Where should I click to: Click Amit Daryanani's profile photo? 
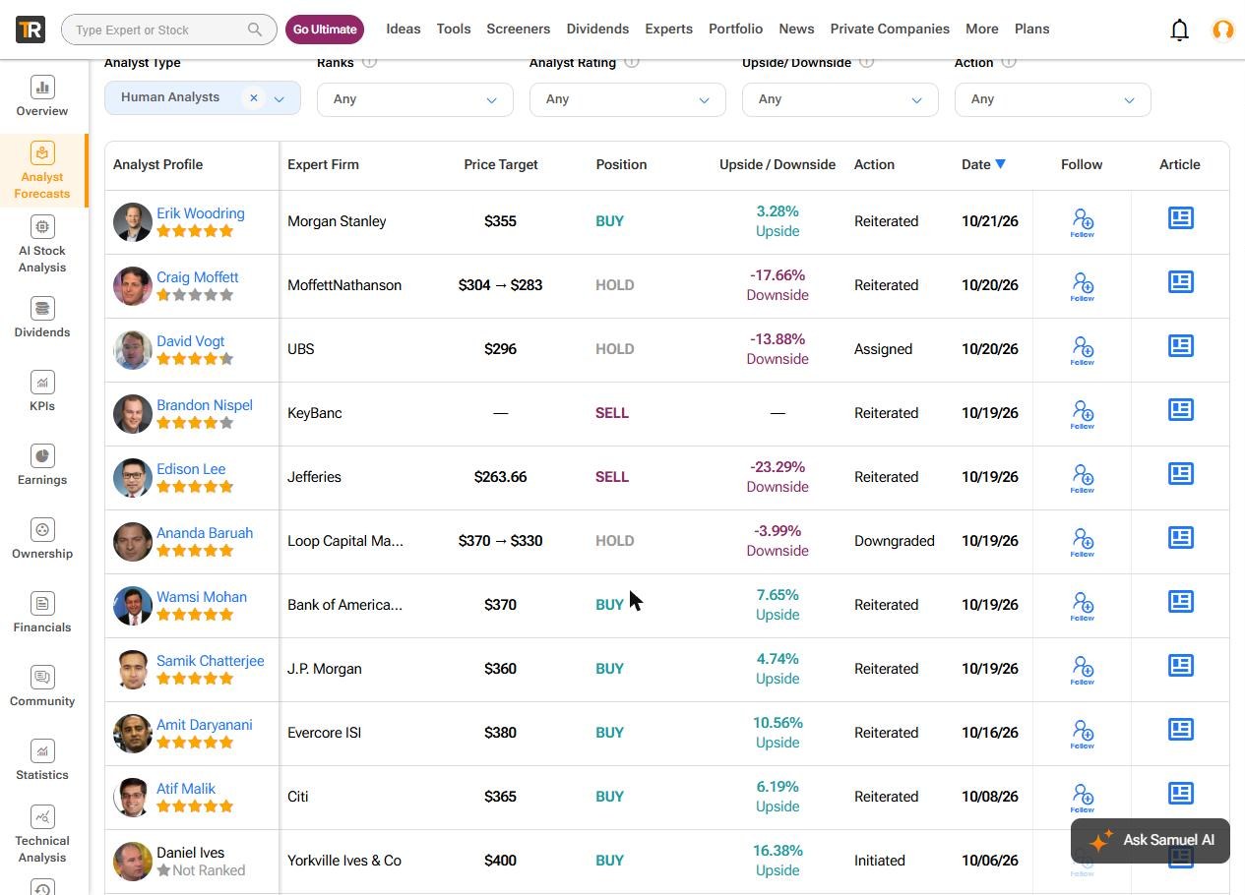coord(133,734)
